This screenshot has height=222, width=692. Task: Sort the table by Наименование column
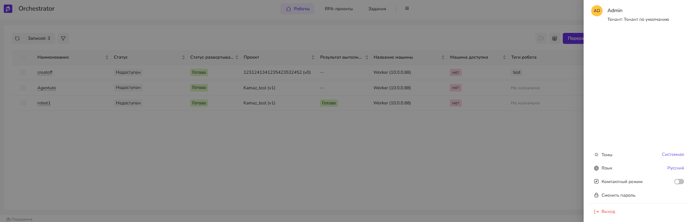coord(106,57)
